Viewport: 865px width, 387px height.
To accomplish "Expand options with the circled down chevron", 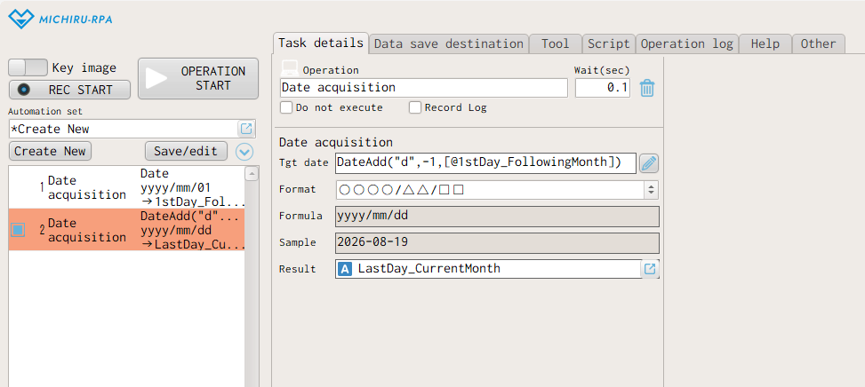I will (244, 152).
